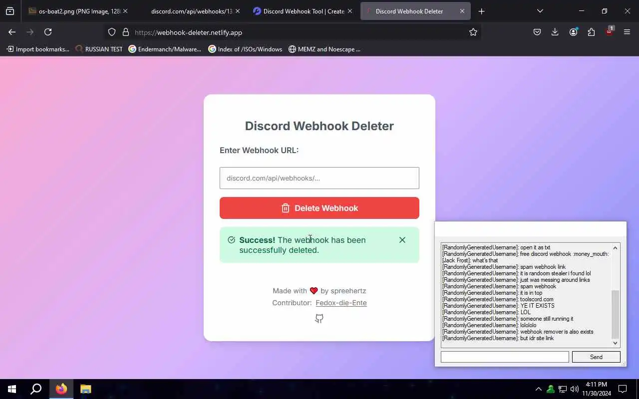Open the Extensions puzzle icon
639x399 pixels.
tap(591, 32)
